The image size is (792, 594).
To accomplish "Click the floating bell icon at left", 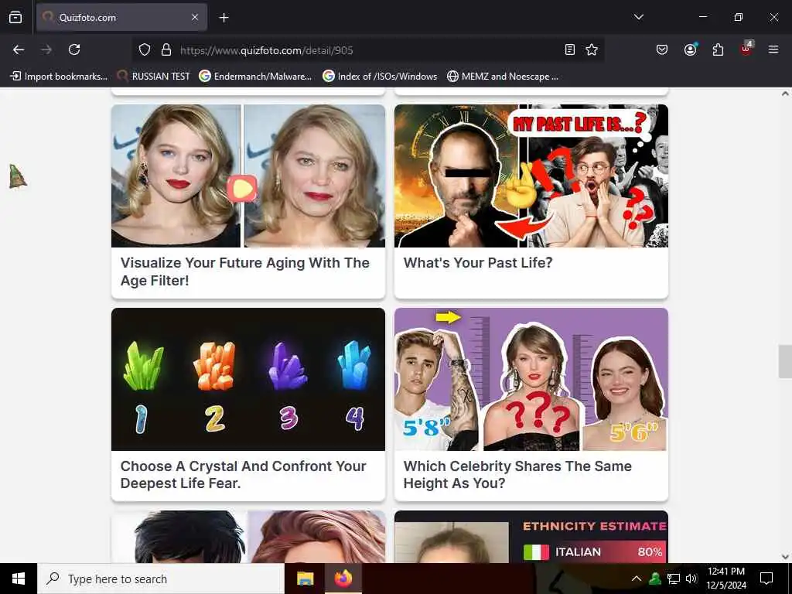I will tap(18, 177).
